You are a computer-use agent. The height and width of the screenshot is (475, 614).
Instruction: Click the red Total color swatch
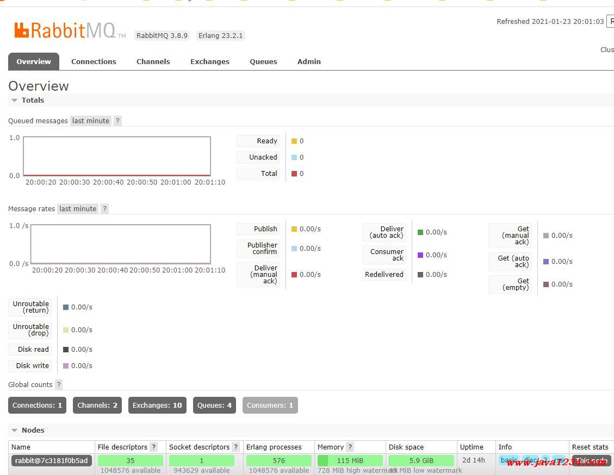point(294,174)
